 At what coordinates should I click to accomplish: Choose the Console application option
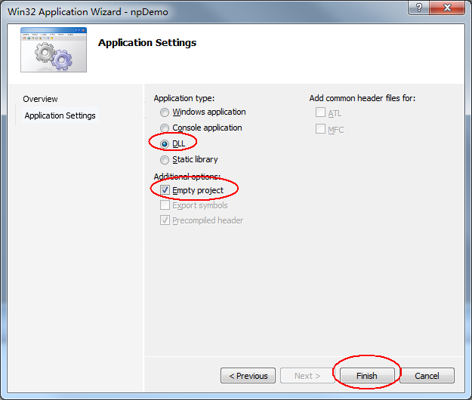point(165,128)
